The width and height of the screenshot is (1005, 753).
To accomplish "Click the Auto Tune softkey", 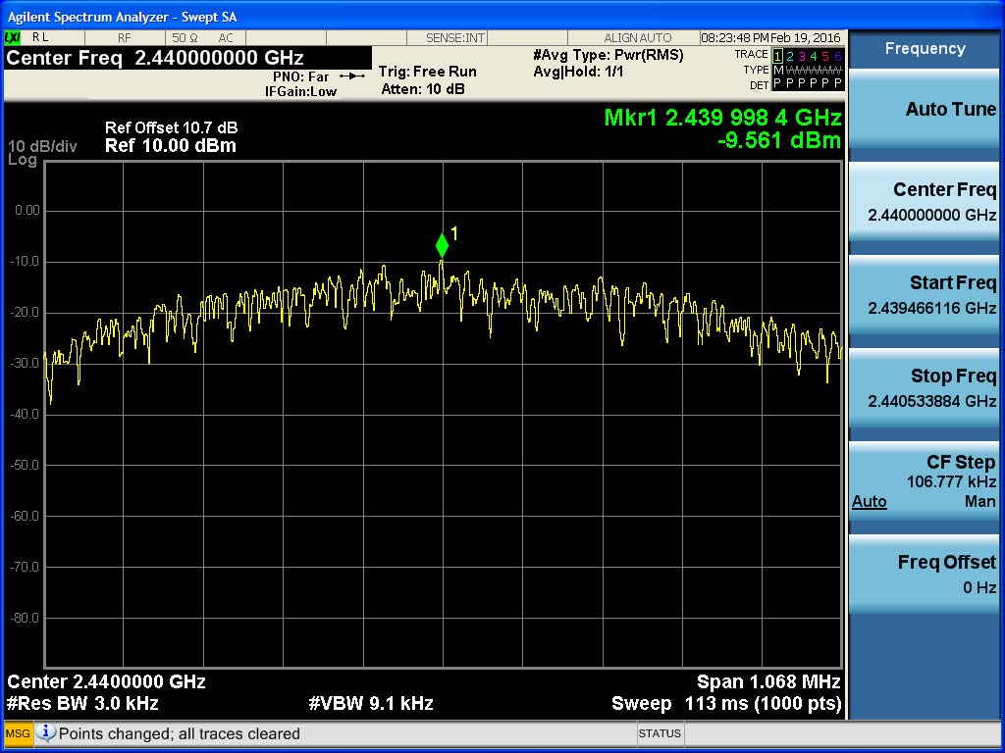I will click(924, 110).
